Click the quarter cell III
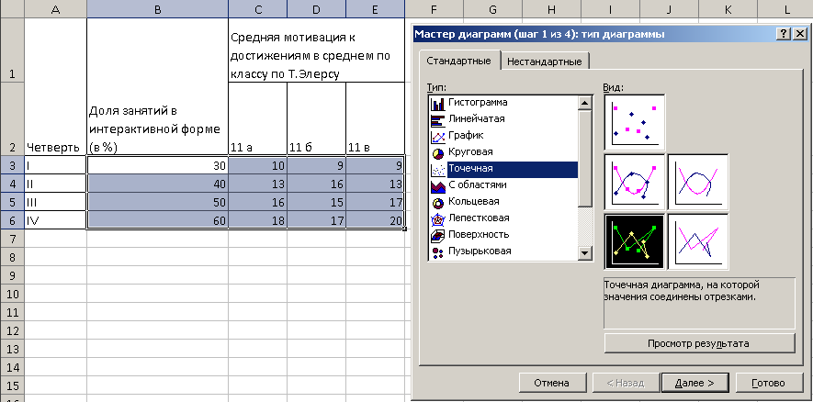The width and height of the screenshot is (813, 402). 55,202
